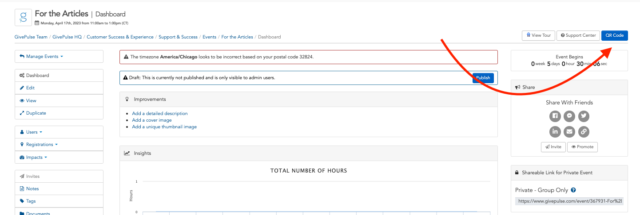Open the Manage Events dropdown
Viewport: 640px width, 215px height.
59,57
